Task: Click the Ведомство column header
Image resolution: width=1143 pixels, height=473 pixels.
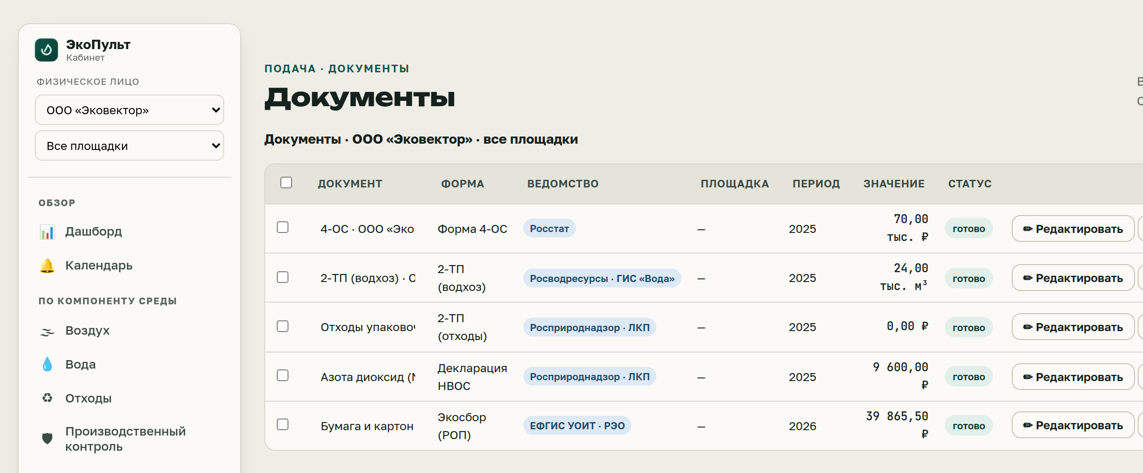Action: 563,184
